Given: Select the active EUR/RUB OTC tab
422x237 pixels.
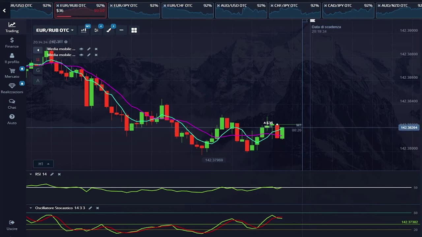Looking at the screenshot, I should pos(80,10).
